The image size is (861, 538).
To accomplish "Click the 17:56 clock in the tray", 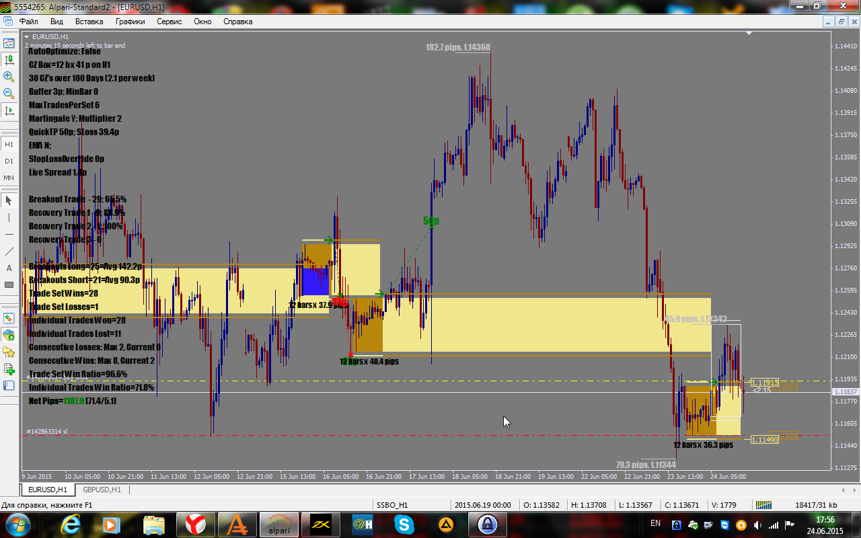I will 825,519.
